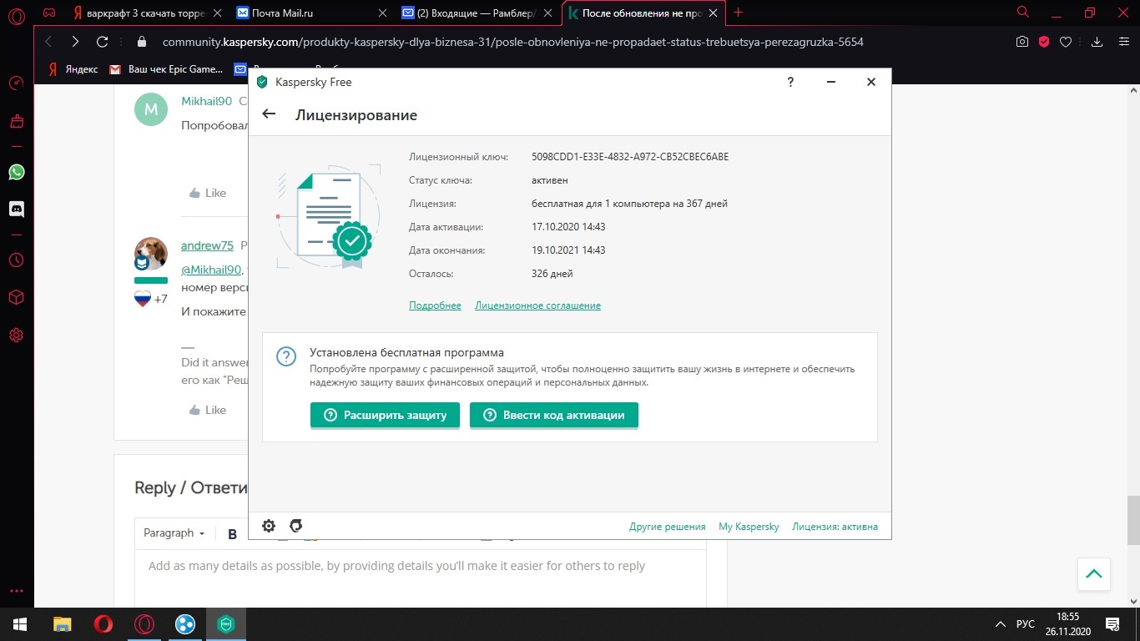This screenshot has height=641, width=1140.
Task: Open File Explorer from taskbar
Action: point(63,624)
